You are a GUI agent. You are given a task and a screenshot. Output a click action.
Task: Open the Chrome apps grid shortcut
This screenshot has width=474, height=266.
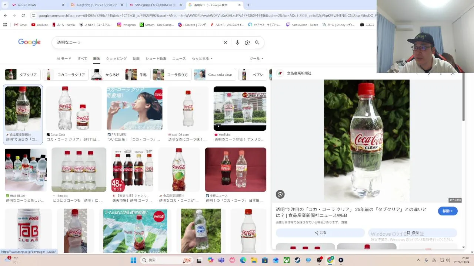(x=5, y=25)
